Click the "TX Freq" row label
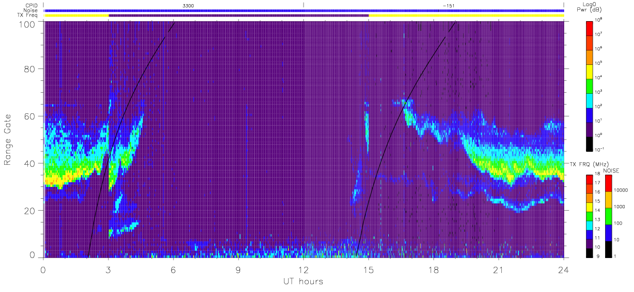634x292 pixels. (28, 15)
